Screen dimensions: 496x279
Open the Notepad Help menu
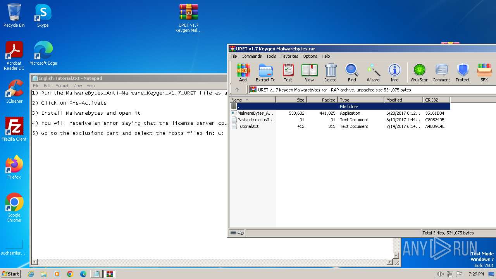[x=90, y=86]
